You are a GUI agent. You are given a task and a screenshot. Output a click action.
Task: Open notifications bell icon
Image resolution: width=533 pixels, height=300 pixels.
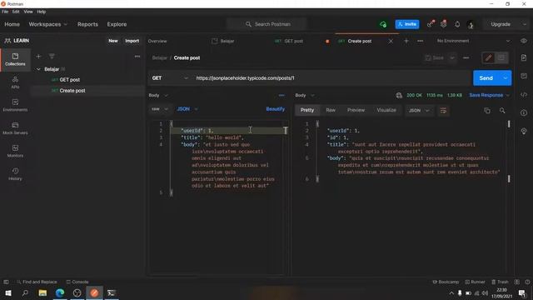tap(457, 24)
